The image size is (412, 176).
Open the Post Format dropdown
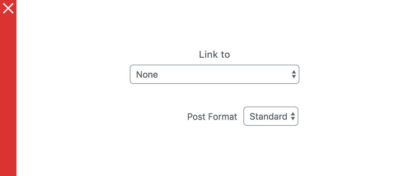click(271, 117)
